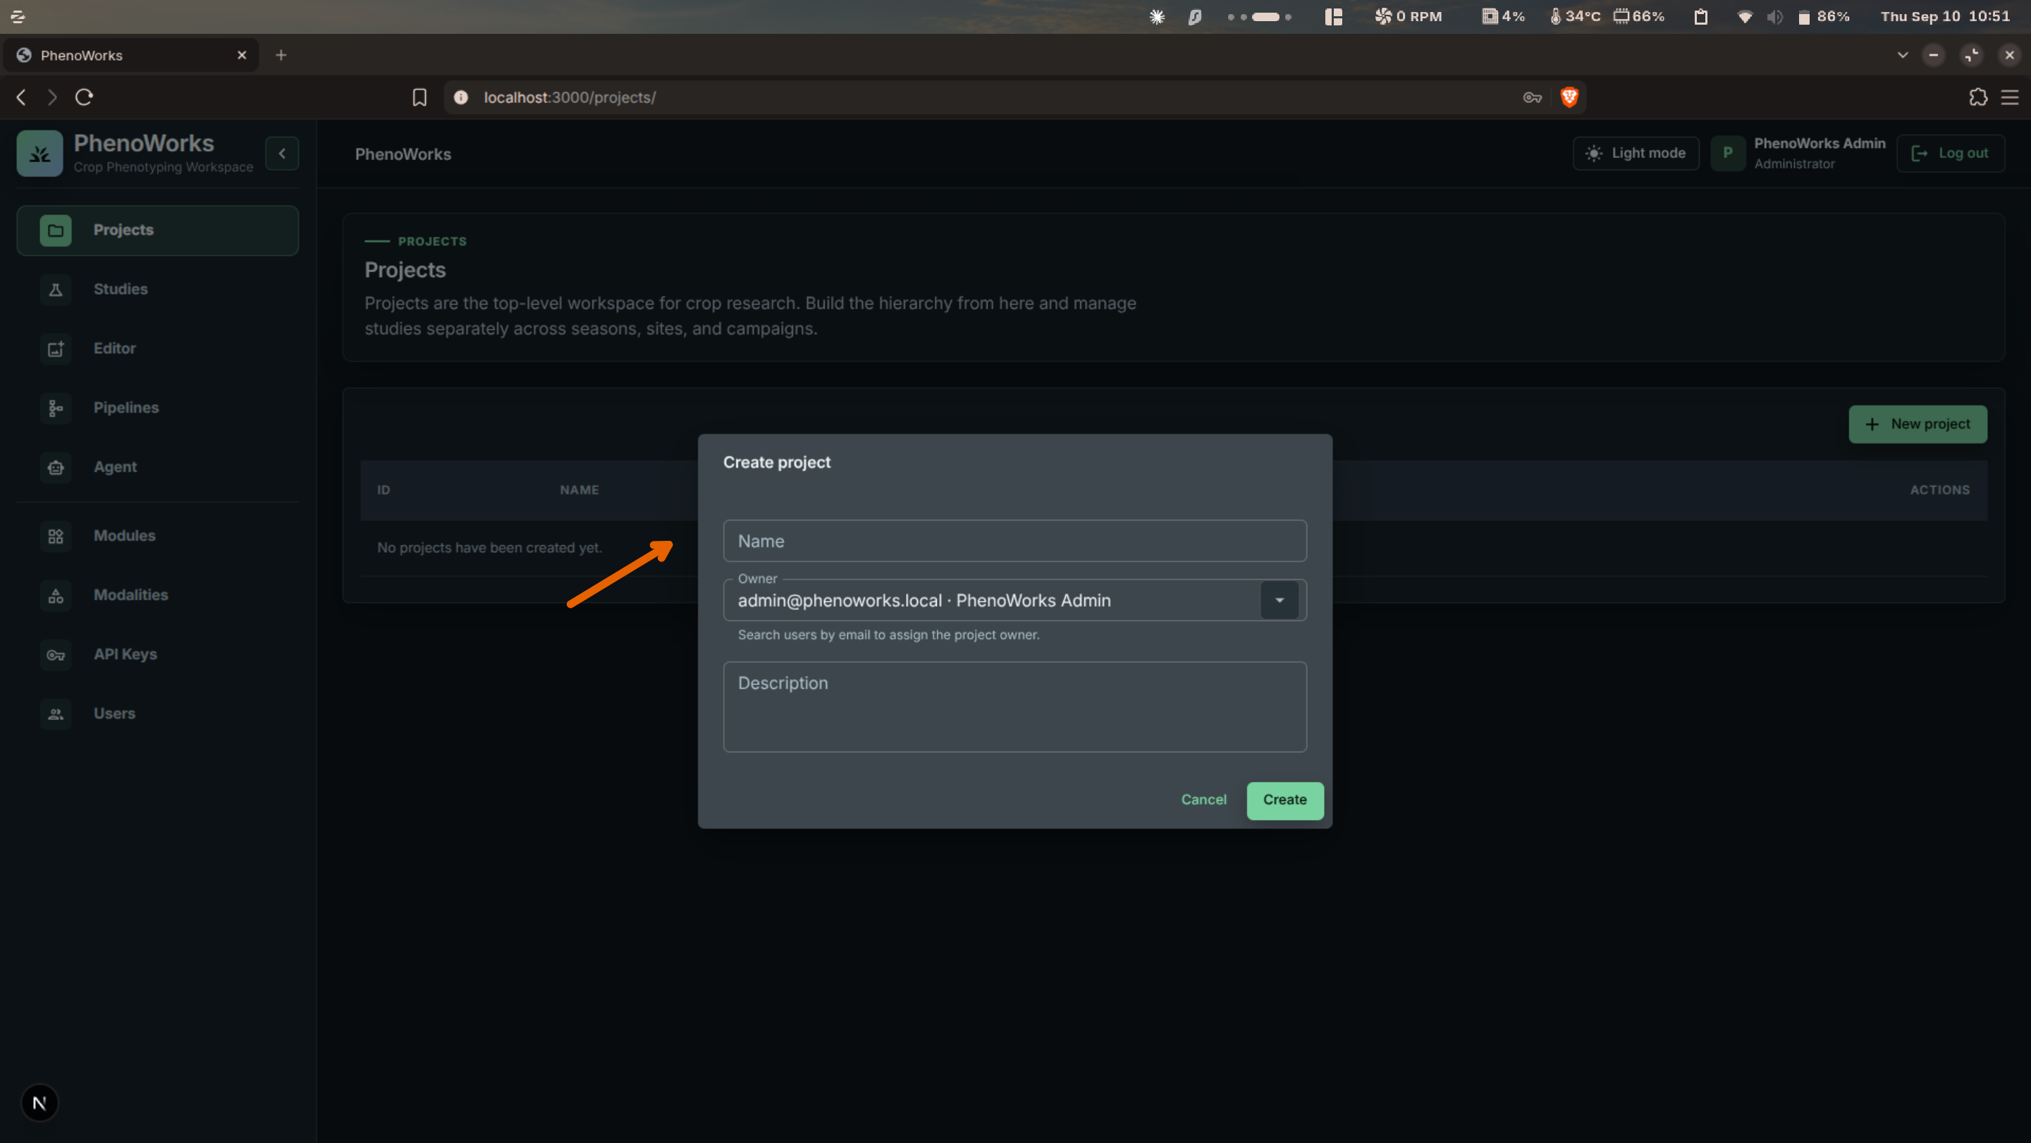Go to the Editor section
Viewport: 2031px width, 1143px height.
point(158,348)
